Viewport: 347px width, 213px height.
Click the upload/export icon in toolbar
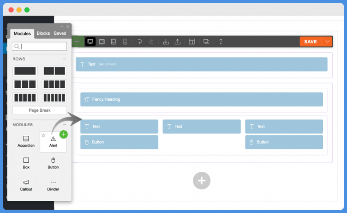(178, 42)
